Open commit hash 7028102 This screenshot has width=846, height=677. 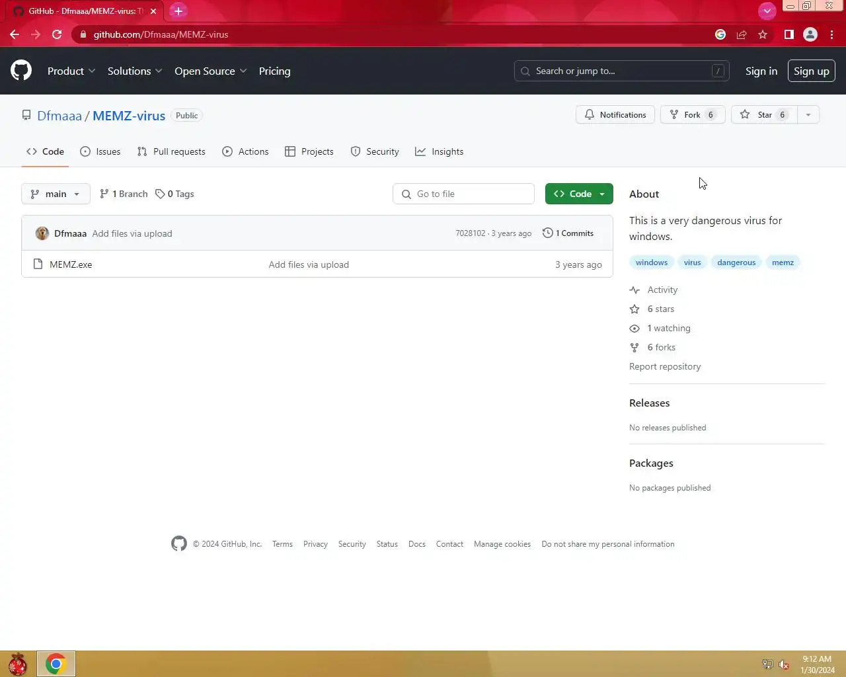tap(470, 233)
